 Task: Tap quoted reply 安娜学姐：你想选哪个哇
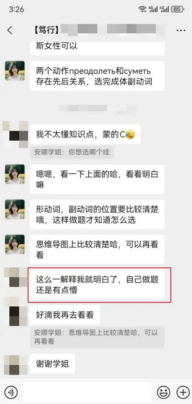point(72,152)
